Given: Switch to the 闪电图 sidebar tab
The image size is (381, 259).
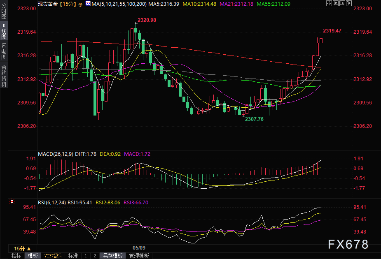Looking at the screenshot, I should 4,51.
